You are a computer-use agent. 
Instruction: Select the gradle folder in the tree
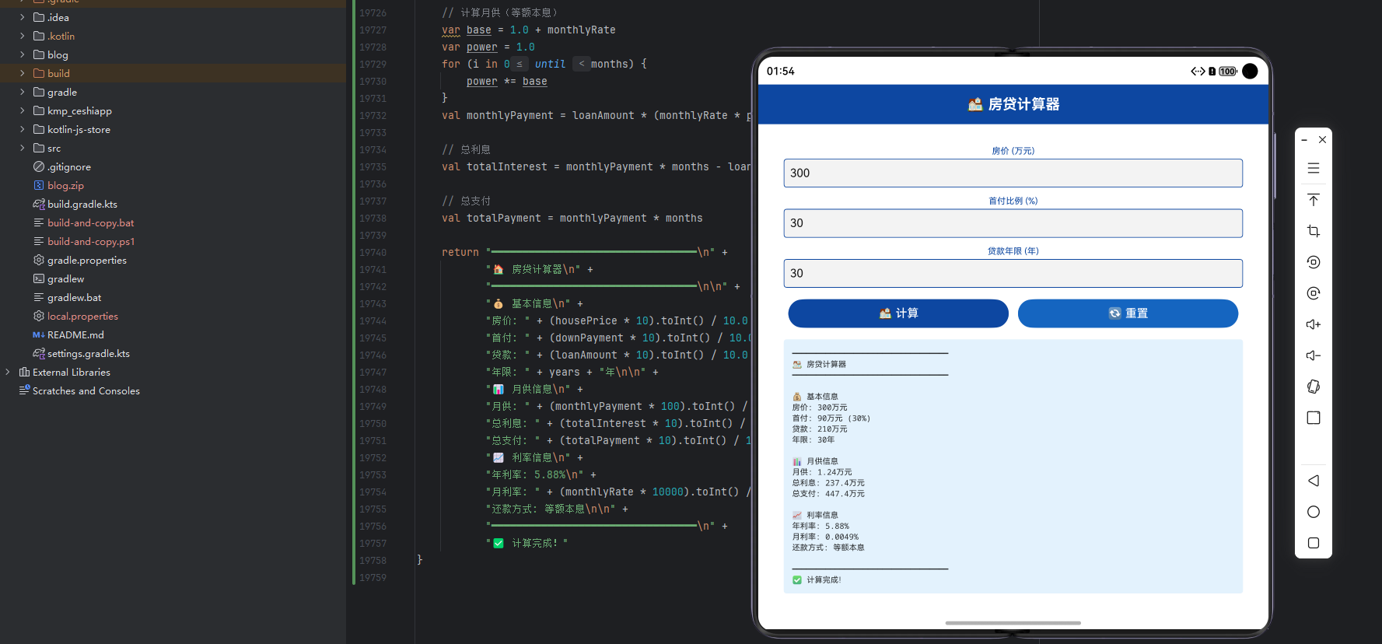pyautogui.click(x=62, y=93)
